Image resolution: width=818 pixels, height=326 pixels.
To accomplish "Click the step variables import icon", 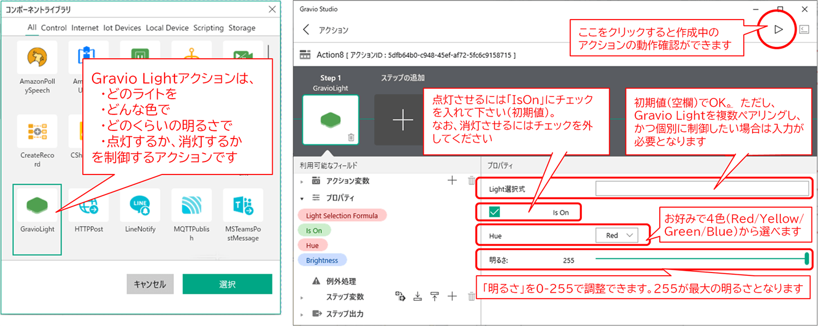I will [x=418, y=297].
